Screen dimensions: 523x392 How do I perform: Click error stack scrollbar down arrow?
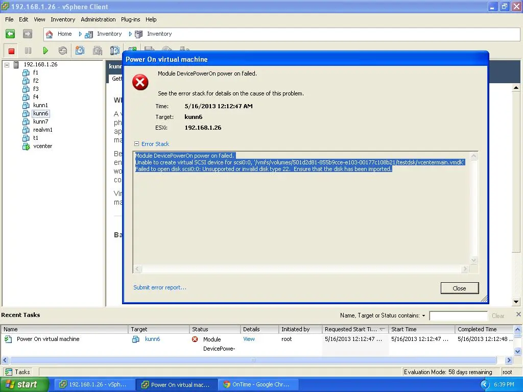point(473,260)
